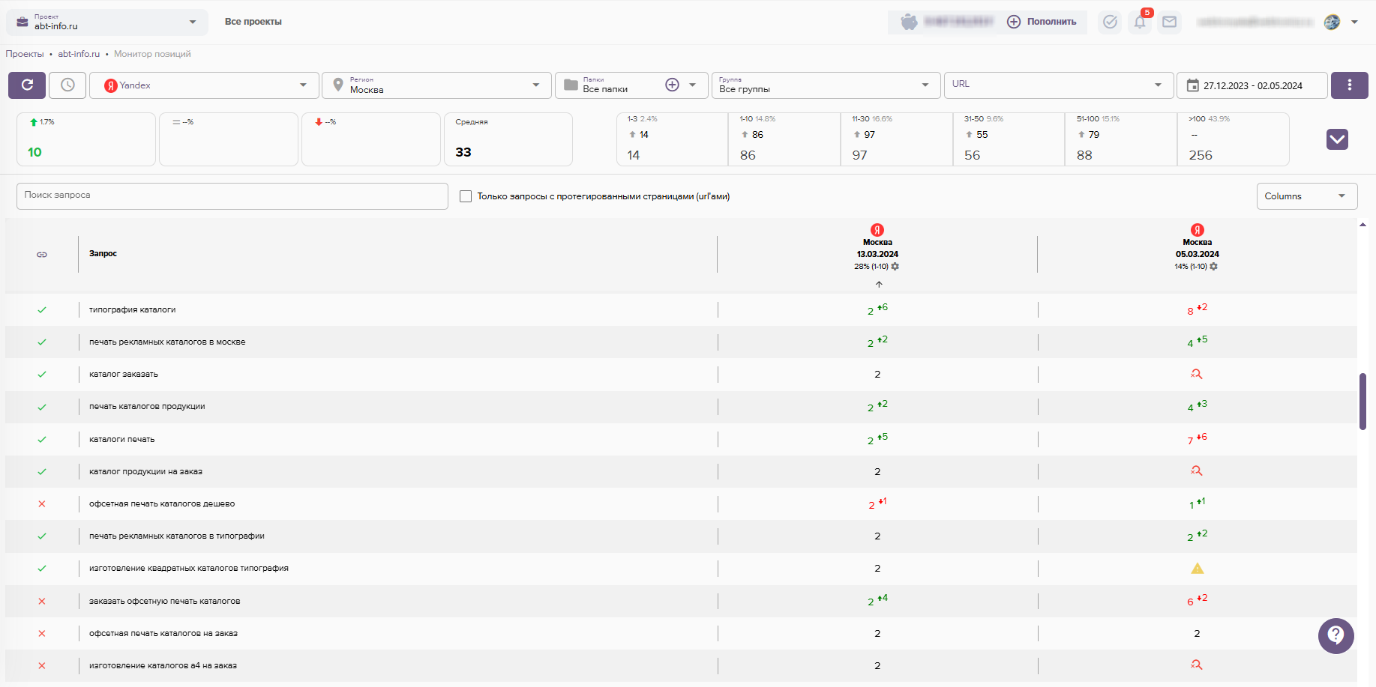Open the Группа groups dropdown

[825, 85]
